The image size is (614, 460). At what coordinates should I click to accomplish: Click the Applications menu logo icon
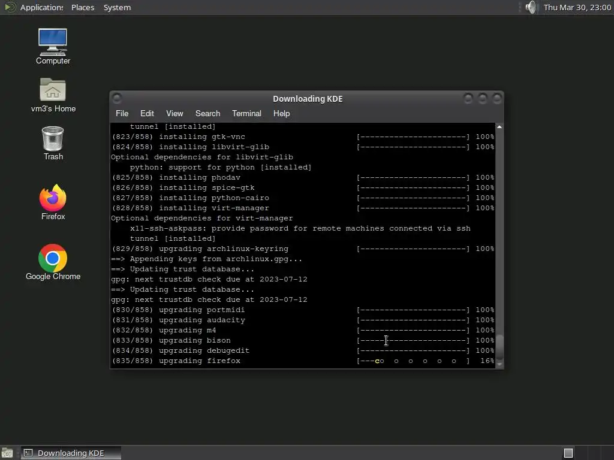[10, 7]
